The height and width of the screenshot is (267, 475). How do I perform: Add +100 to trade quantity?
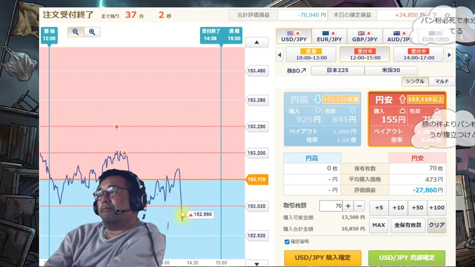pos(437,208)
